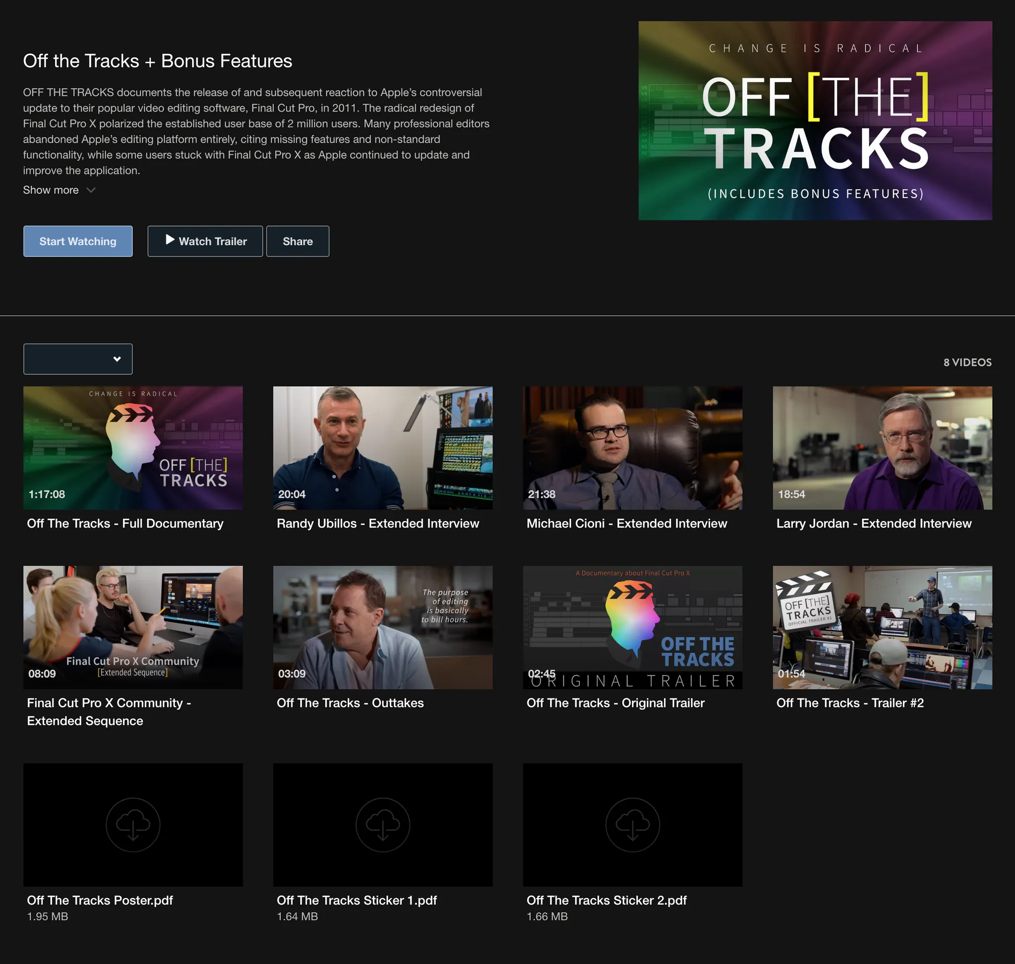Click download icon for Sticker 2.pdf
This screenshot has height=964, width=1015.
coord(632,824)
